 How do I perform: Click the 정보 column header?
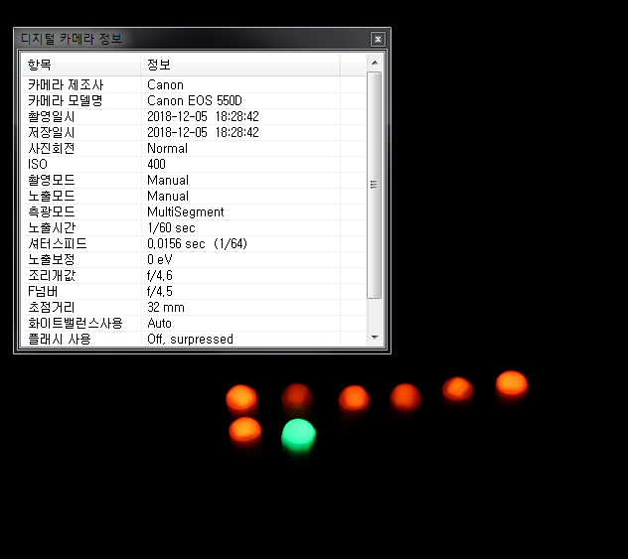239,65
